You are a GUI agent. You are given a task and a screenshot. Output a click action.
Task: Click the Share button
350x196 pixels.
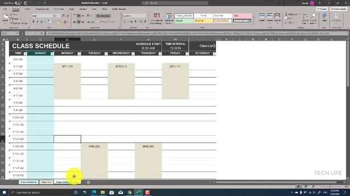coord(322,9)
